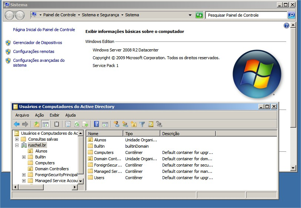Go up one level in Active Directory

click(x=37, y=124)
